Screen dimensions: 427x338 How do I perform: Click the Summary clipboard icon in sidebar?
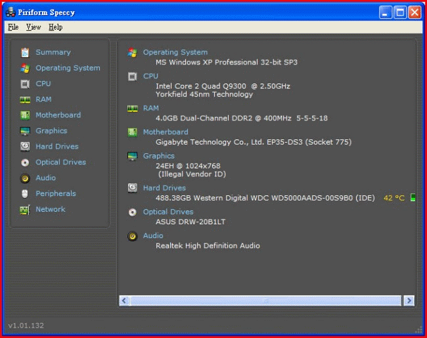click(25, 53)
